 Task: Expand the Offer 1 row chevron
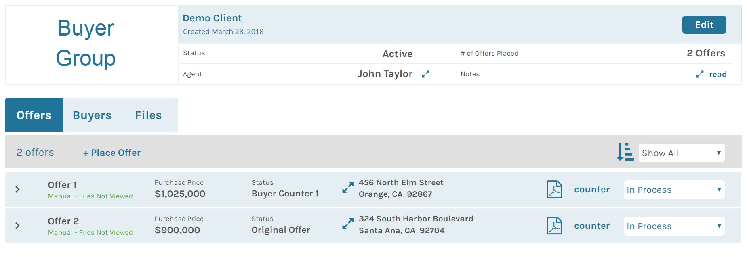click(17, 189)
